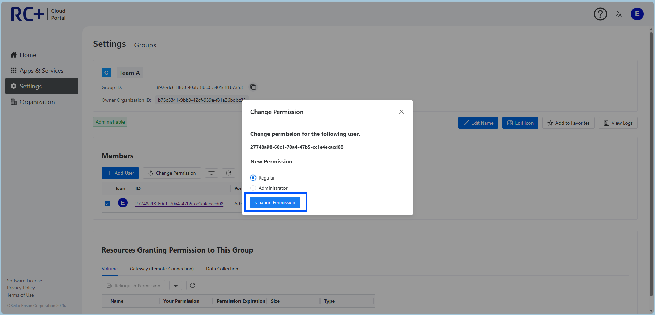Viewport: 655px width, 315px height.
Task: Open the Software License link
Action: [x=25, y=281]
